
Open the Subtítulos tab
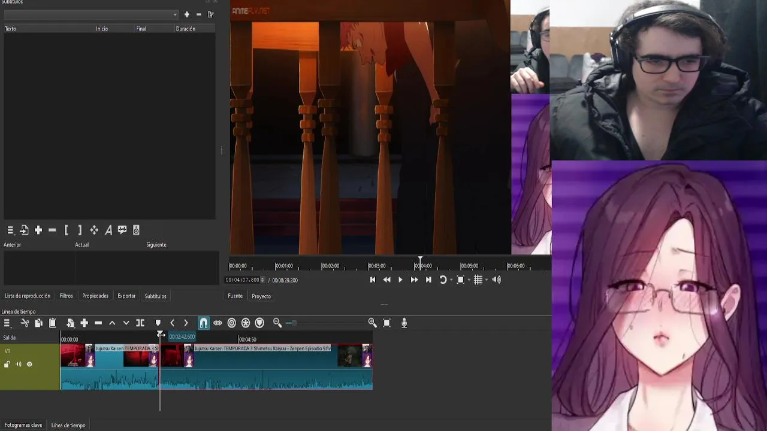click(155, 296)
